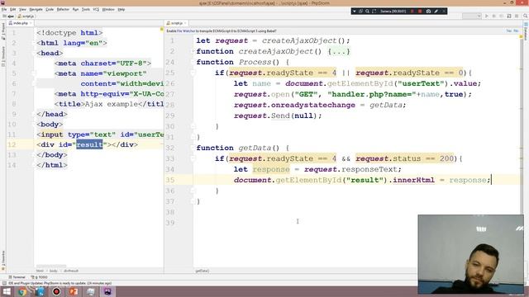Stop the recording with red square
The height and width of the screenshot is (297, 529).
click(420, 11)
